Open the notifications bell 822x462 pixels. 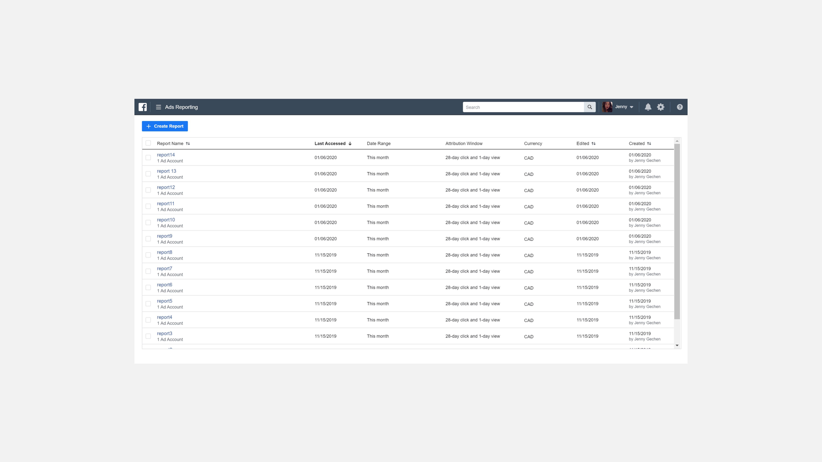coord(648,107)
